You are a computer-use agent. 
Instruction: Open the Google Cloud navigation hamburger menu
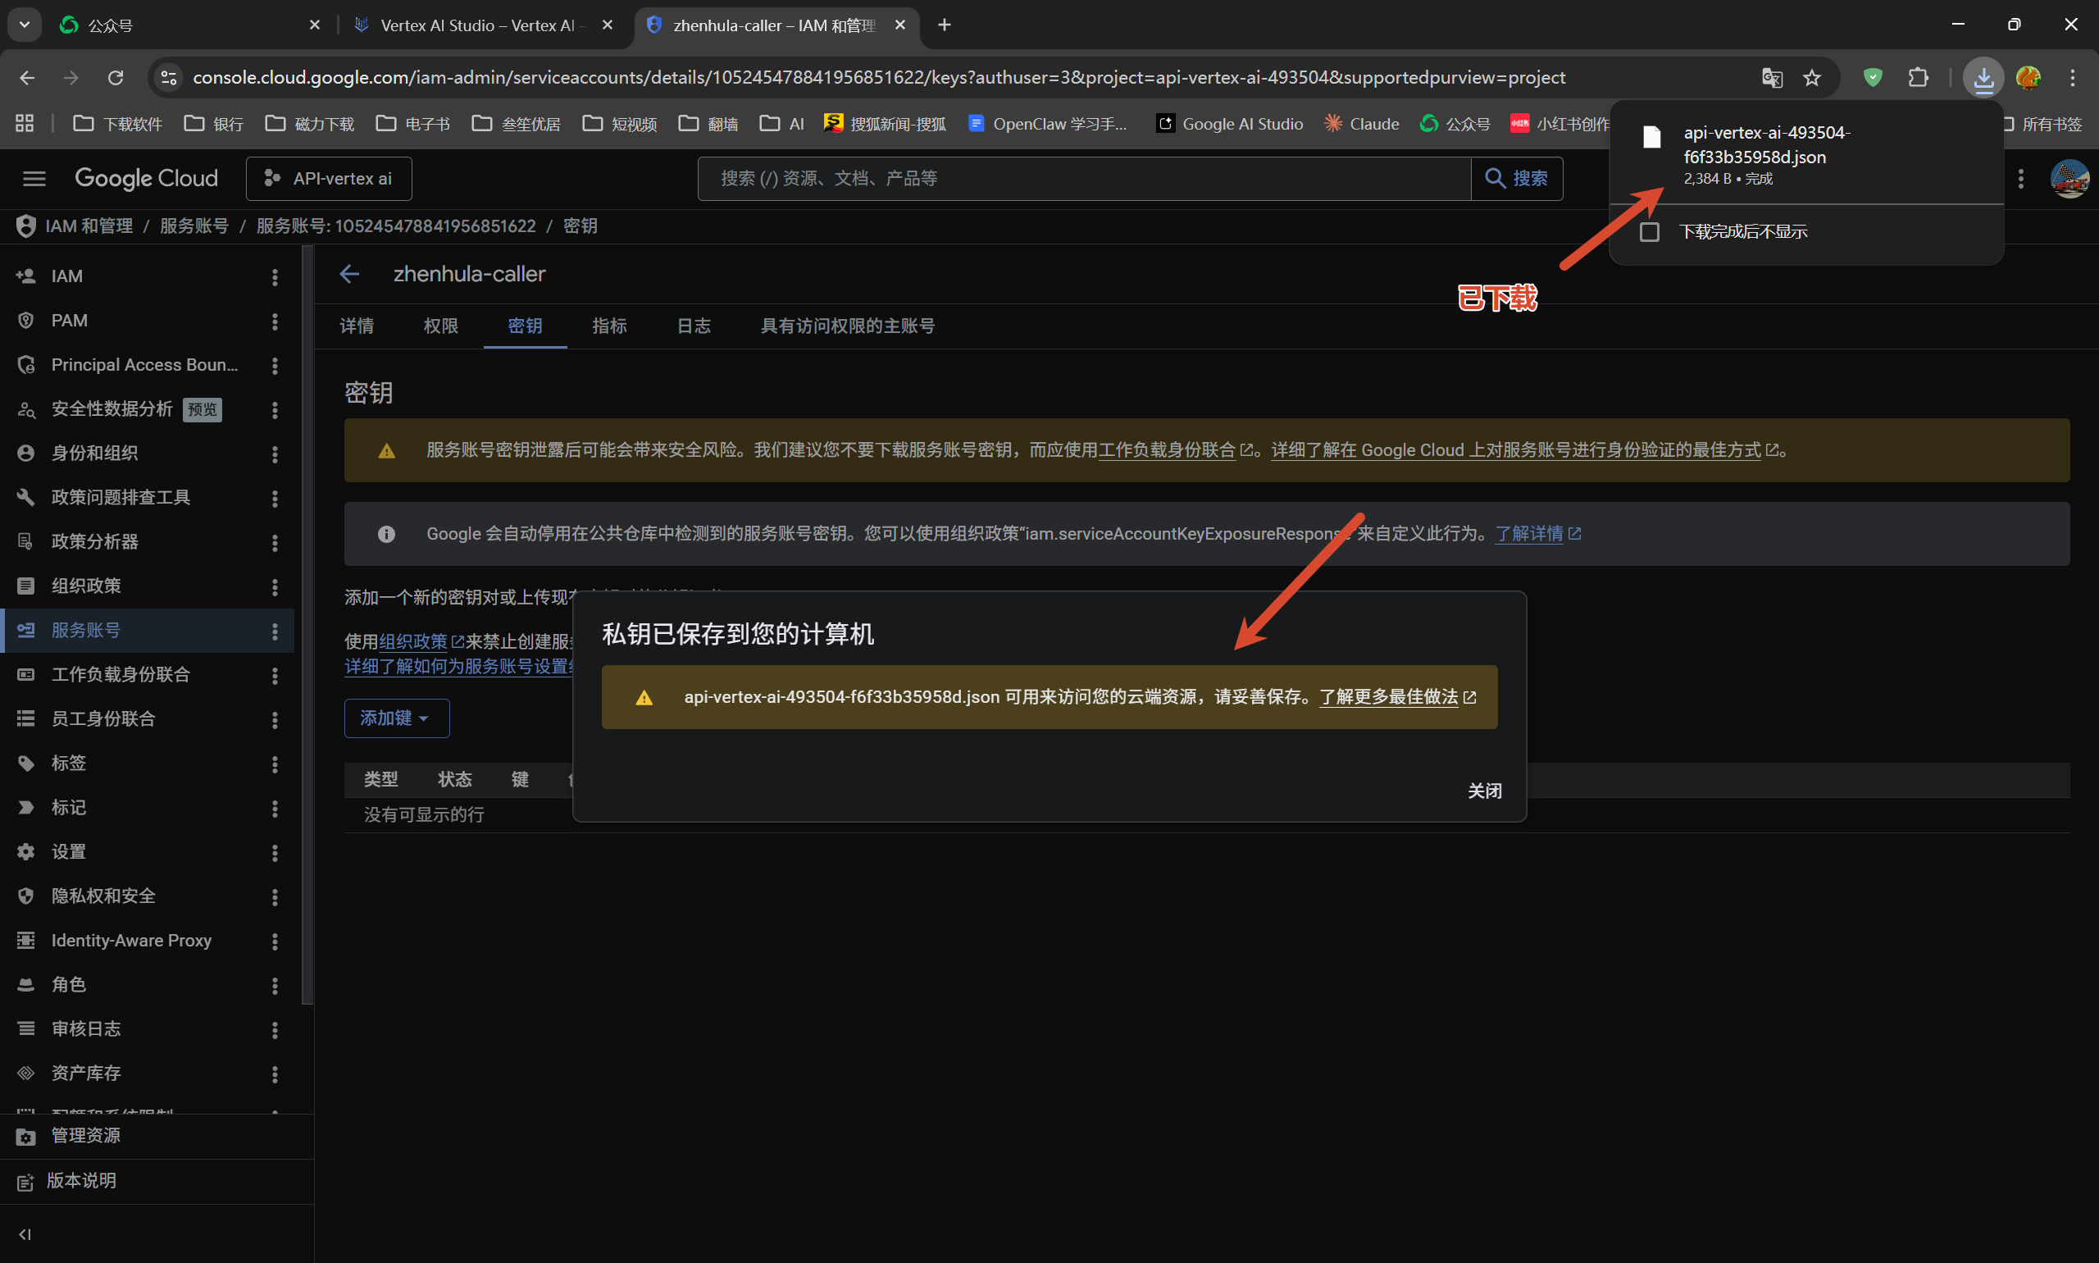(x=34, y=179)
